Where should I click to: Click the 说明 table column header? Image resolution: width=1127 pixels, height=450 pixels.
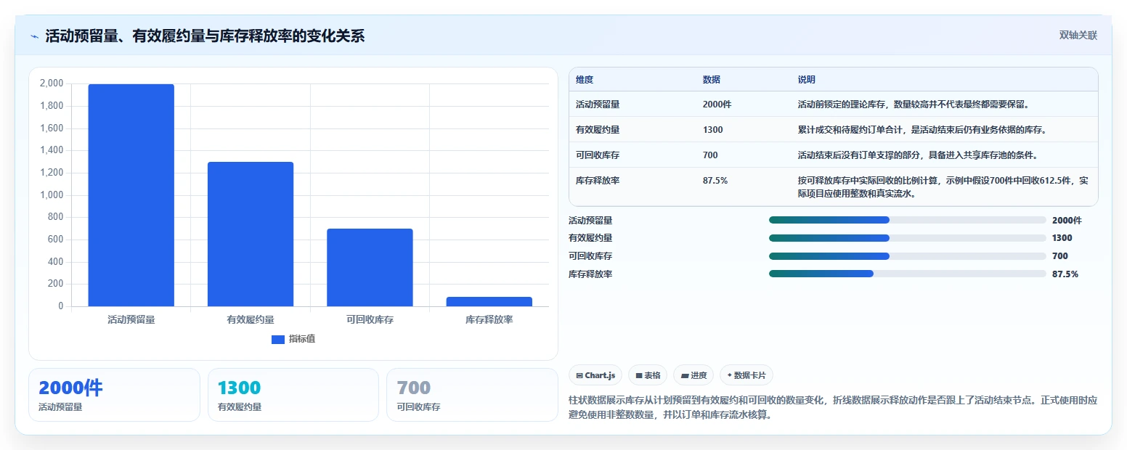click(x=807, y=79)
